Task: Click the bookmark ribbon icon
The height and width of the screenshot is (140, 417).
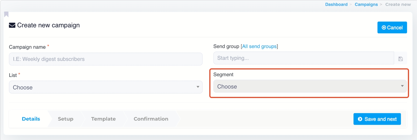Action: point(6,14)
